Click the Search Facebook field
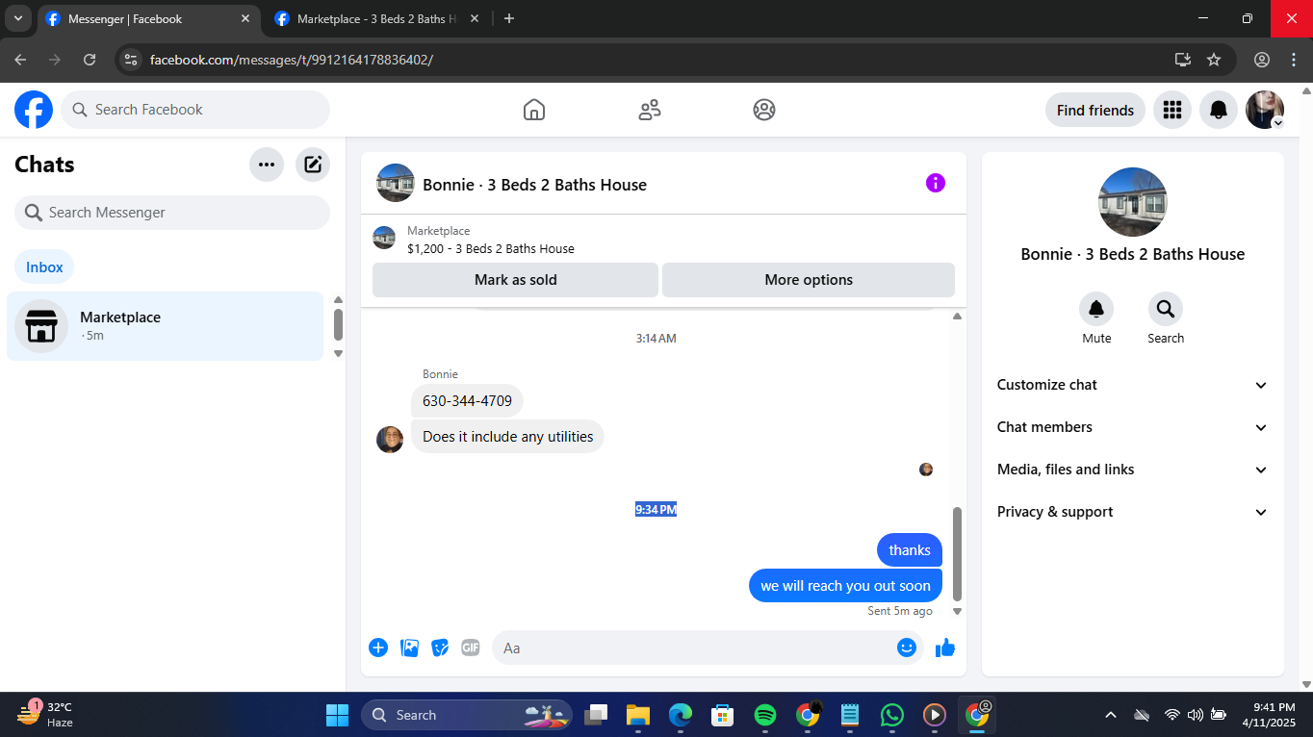Image resolution: width=1313 pixels, height=737 pixels. 195,110
